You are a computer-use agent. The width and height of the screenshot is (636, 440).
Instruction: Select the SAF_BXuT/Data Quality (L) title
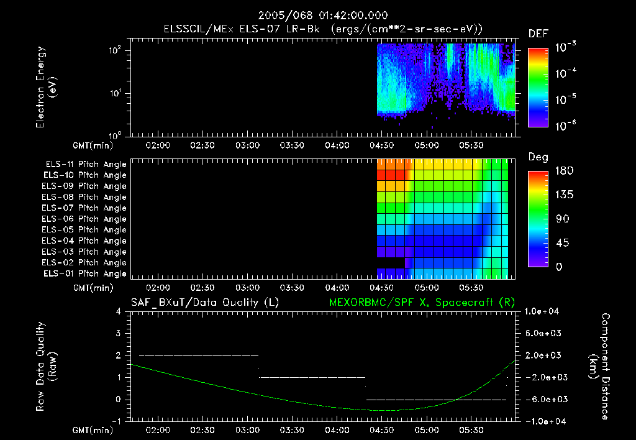point(205,303)
